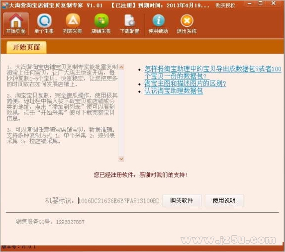Viewport: 285px width, 252px height.
Task: Click the 版本号 status bar text
Action: tap(18, 247)
